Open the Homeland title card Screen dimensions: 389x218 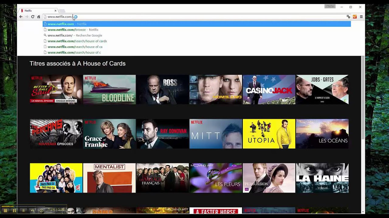pos(216,90)
